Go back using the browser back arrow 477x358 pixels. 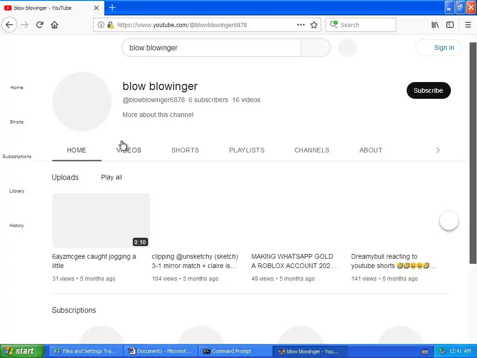click(x=9, y=25)
